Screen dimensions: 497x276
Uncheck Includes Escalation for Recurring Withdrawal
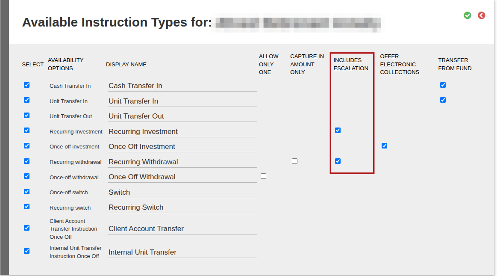click(338, 161)
